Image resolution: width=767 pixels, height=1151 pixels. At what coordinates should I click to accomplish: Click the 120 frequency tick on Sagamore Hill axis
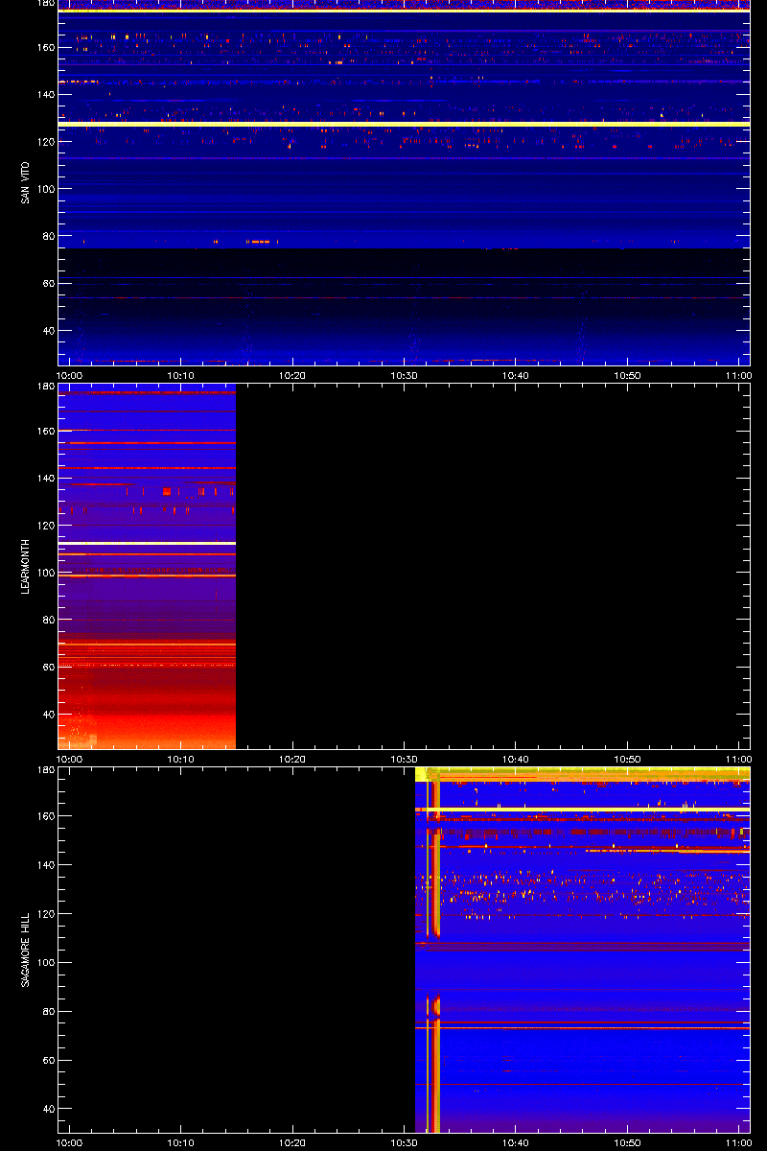(x=45, y=914)
